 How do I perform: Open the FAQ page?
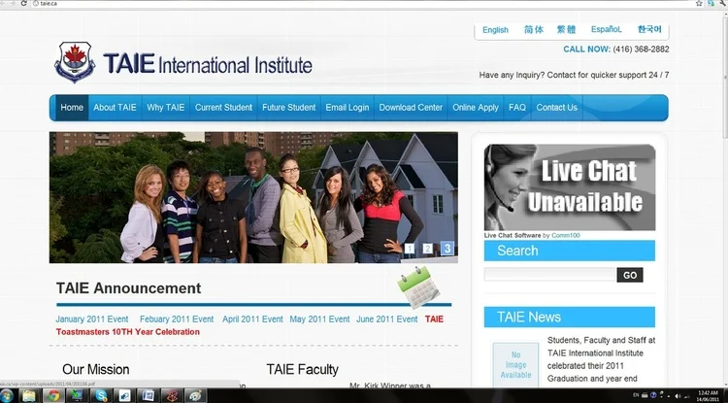[x=517, y=108]
